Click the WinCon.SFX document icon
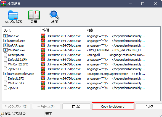The image size is (162, 117). point(6,83)
